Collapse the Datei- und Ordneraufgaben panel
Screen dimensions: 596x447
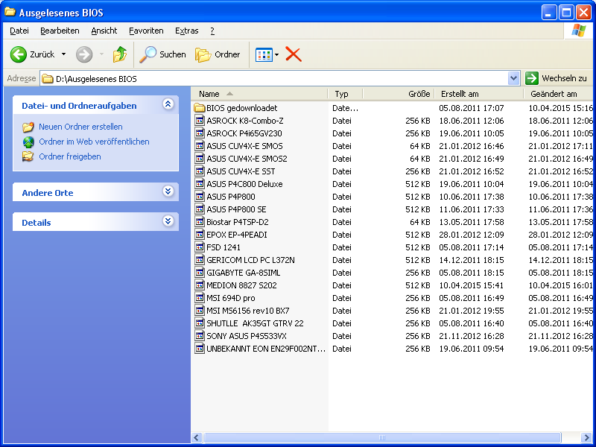(168, 104)
